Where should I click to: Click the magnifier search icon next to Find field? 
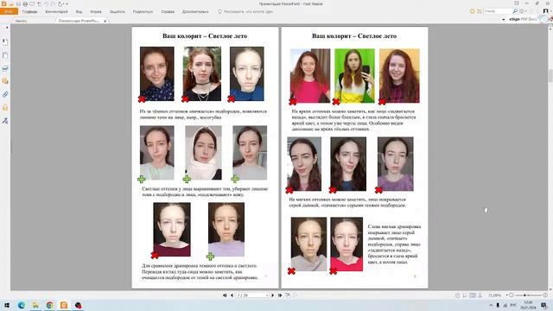[515, 11]
